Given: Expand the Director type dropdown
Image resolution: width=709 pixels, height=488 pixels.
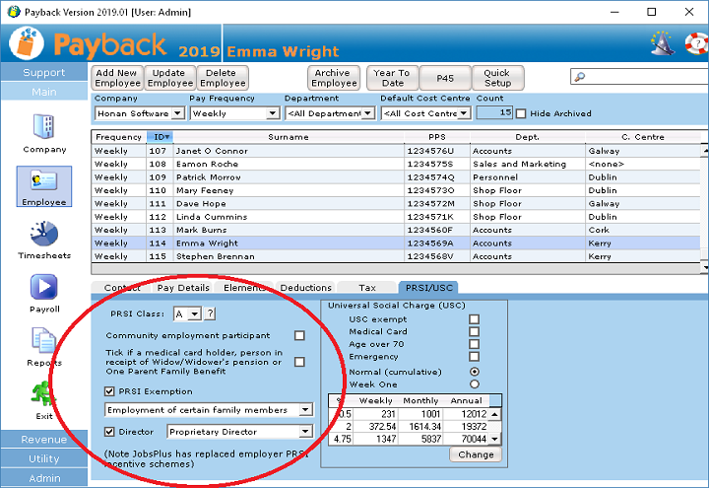Looking at the screenshot, I should [305, 432].
